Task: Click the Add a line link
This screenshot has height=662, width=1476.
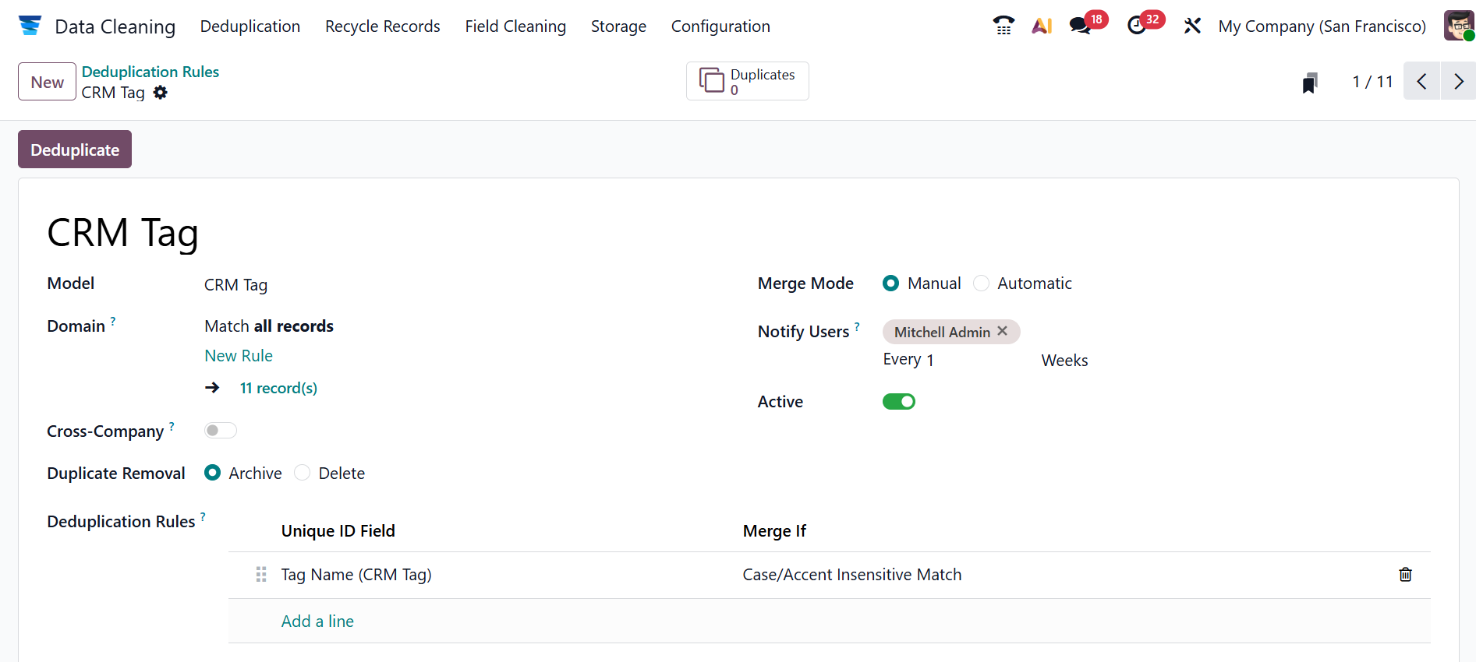Action: pyautogui.click(x=317, y=622)
